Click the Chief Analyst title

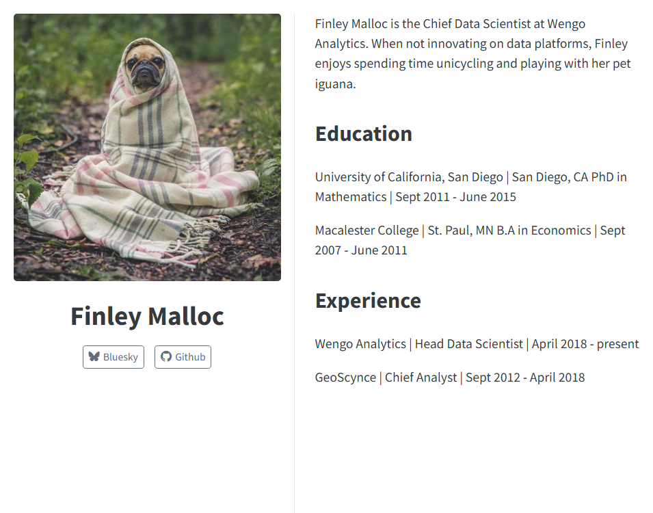tap(422, 377)
